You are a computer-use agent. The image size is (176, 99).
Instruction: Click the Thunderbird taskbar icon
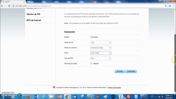point(75,97)
